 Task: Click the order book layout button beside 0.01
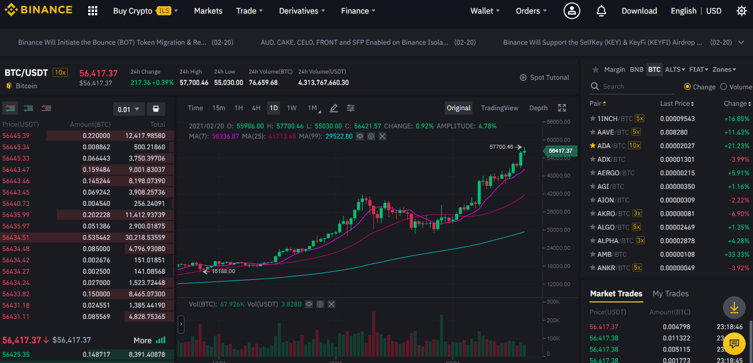[x=156, y=109]
